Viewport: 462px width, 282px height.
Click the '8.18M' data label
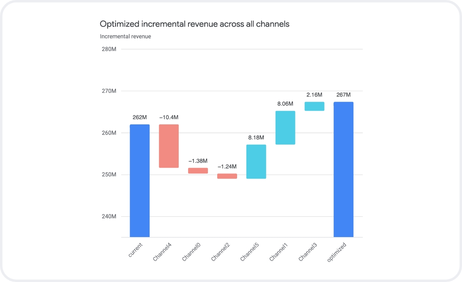click(256, 138)
